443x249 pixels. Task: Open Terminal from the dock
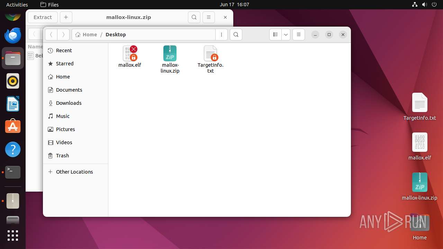pos(13,172)
